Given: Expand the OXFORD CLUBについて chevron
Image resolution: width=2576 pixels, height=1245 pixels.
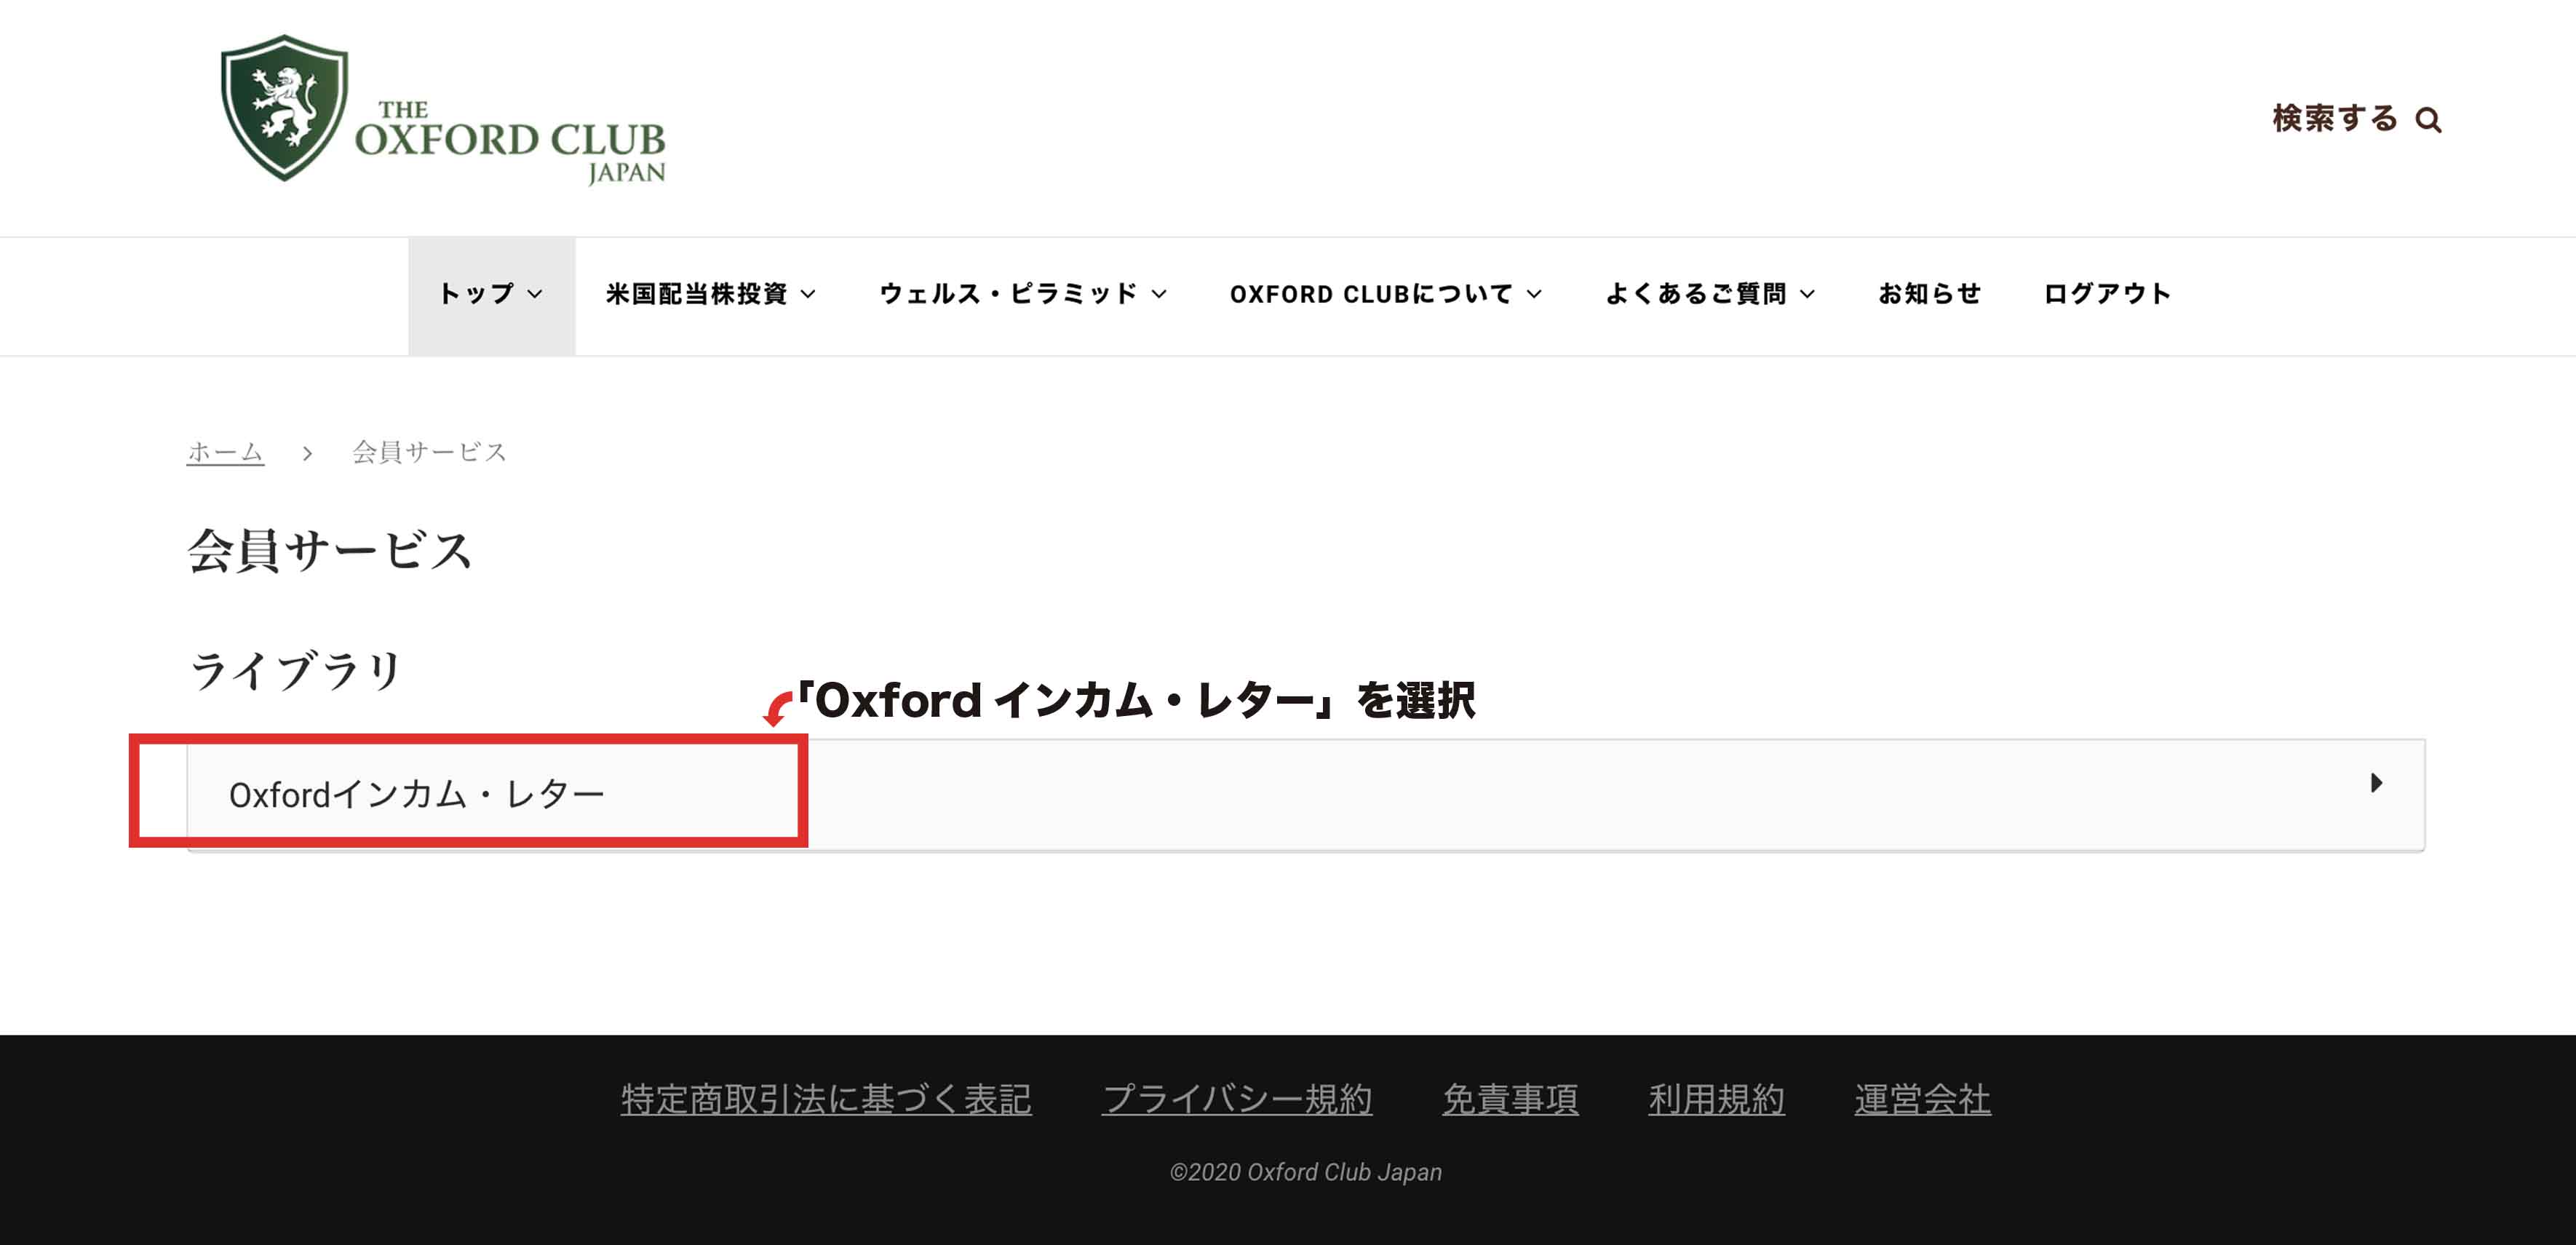Looking at the screenshot, I should pos(1534,294).
